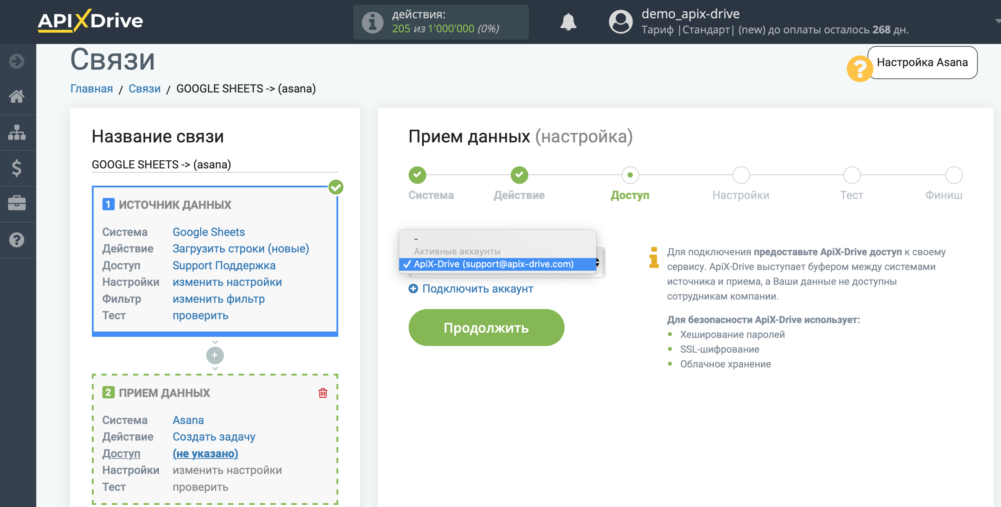Open the Asana system link
1001x507 pixels.
click(188, 420)
